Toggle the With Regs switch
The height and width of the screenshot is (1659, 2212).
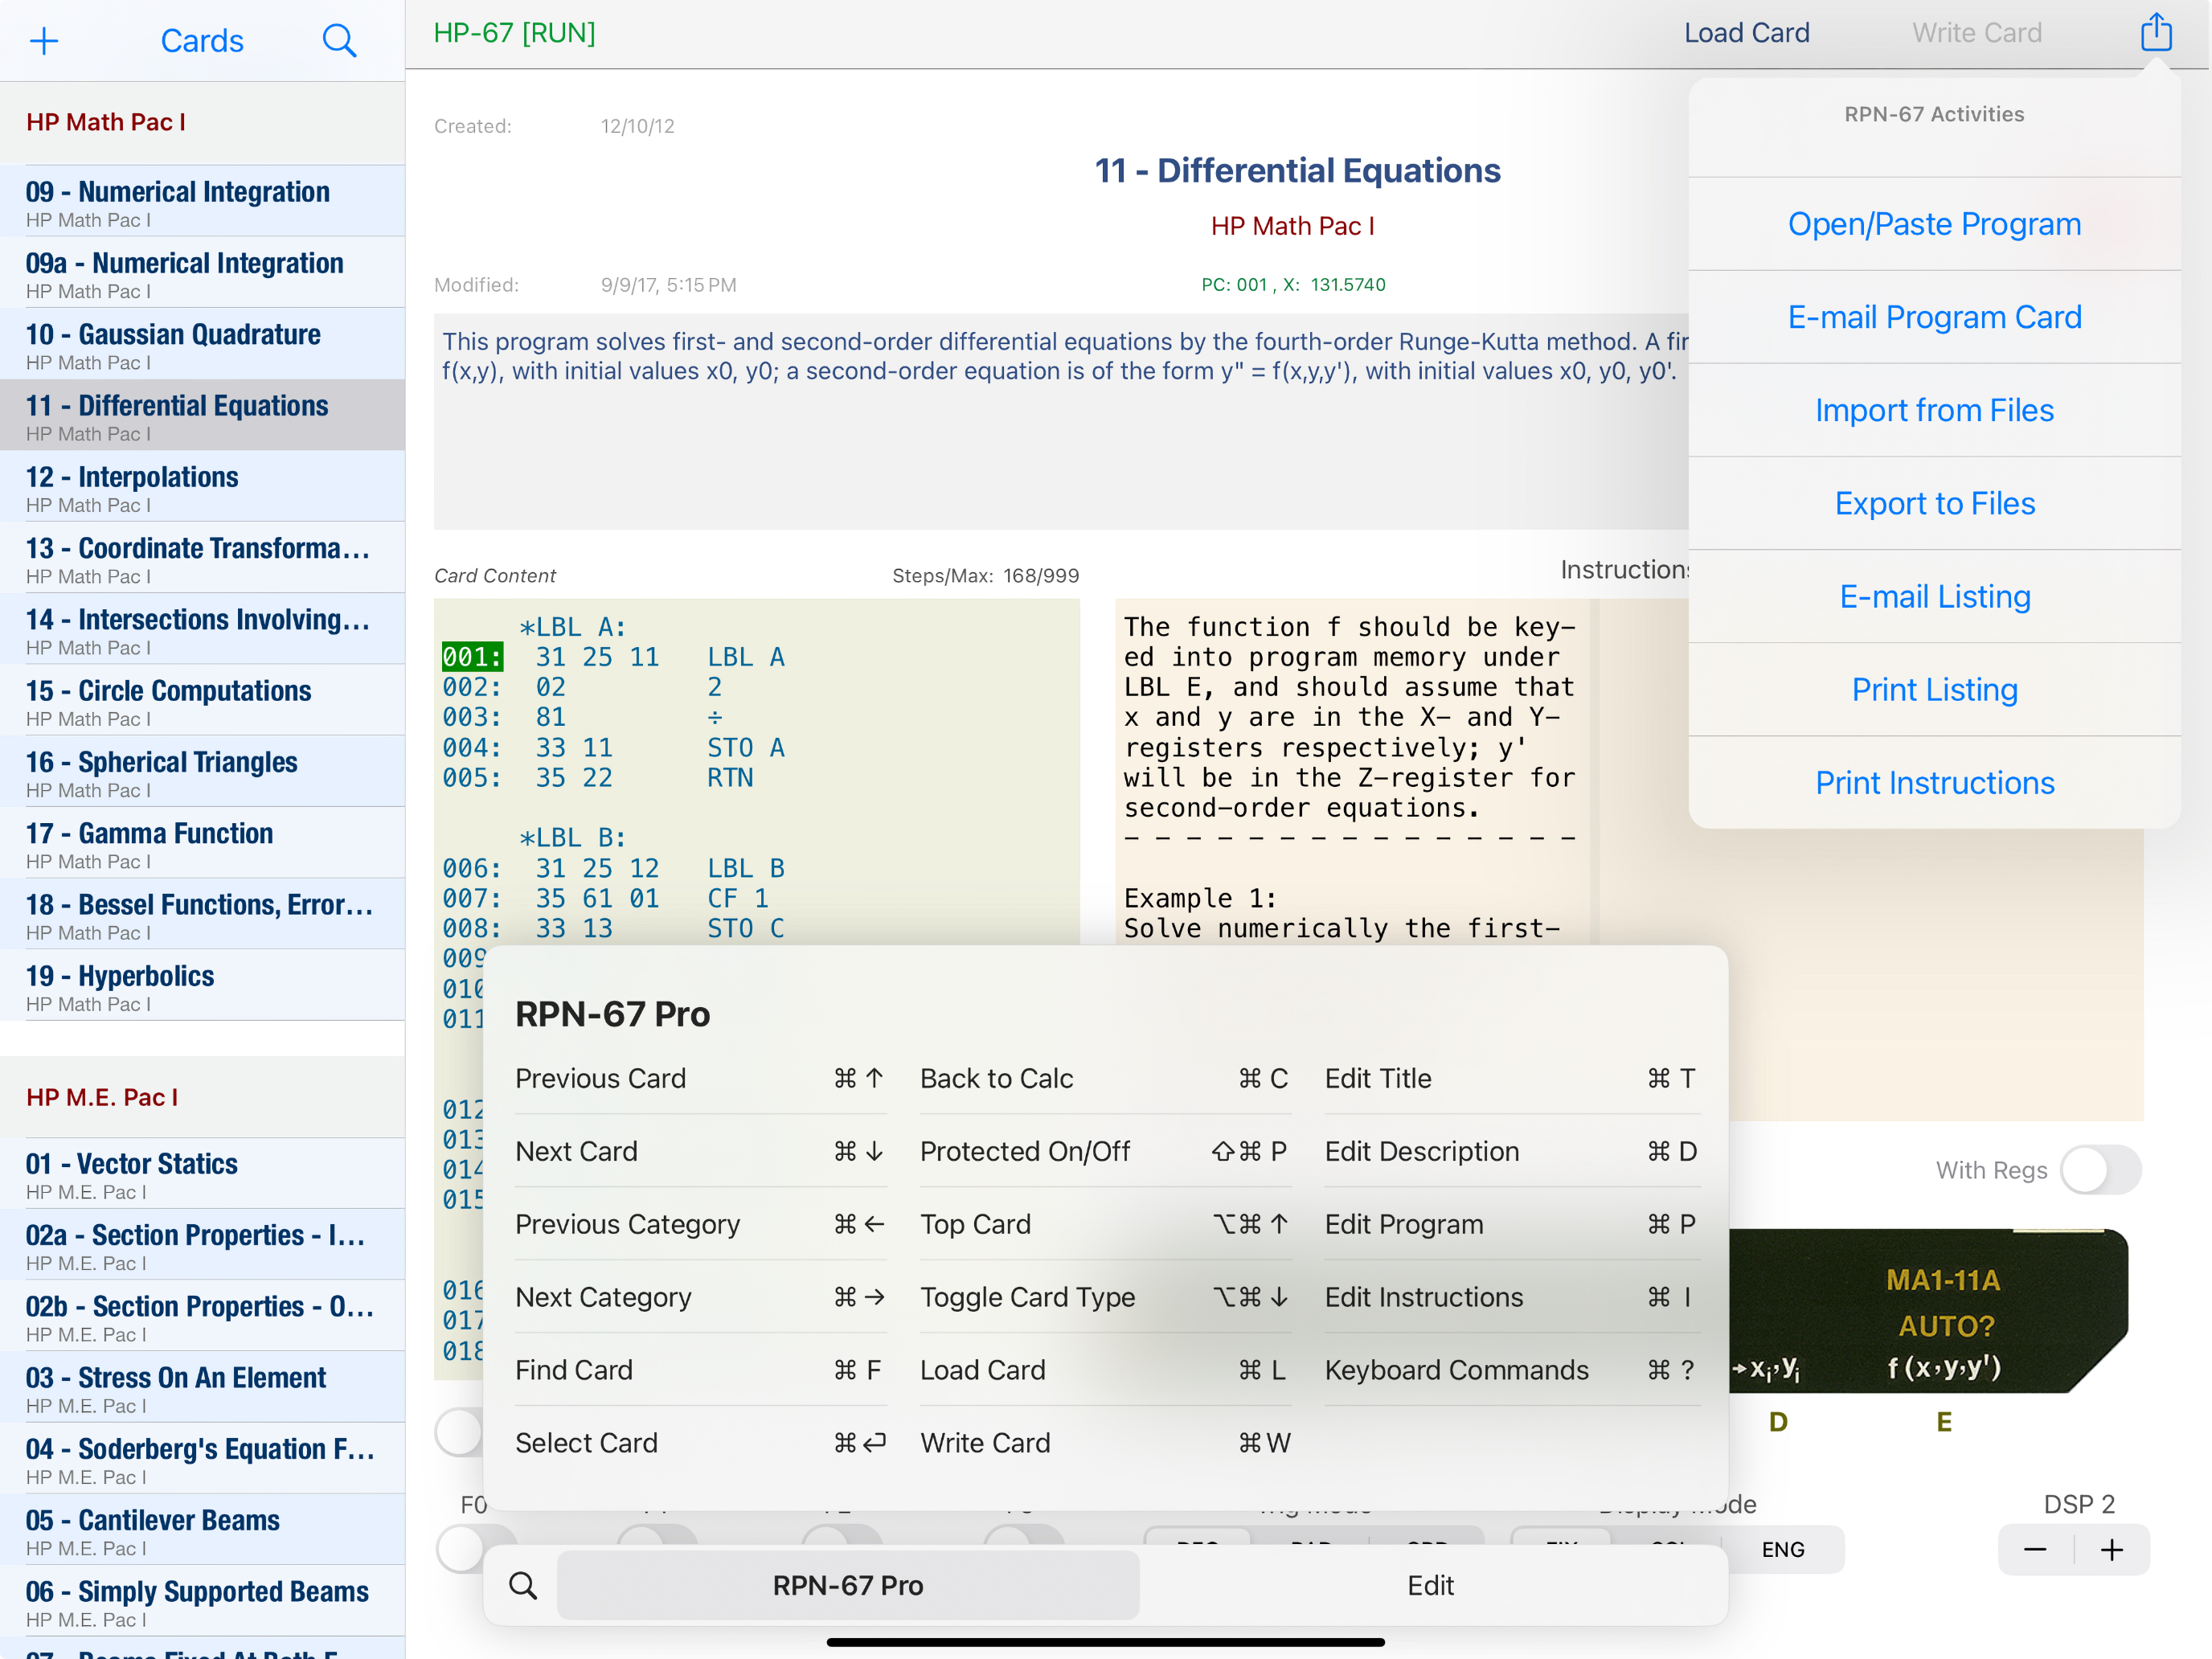tap(2100, 1170)
